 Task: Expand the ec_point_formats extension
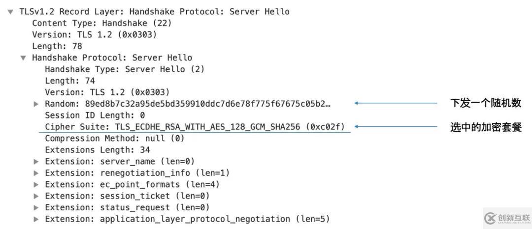(36, 184)
